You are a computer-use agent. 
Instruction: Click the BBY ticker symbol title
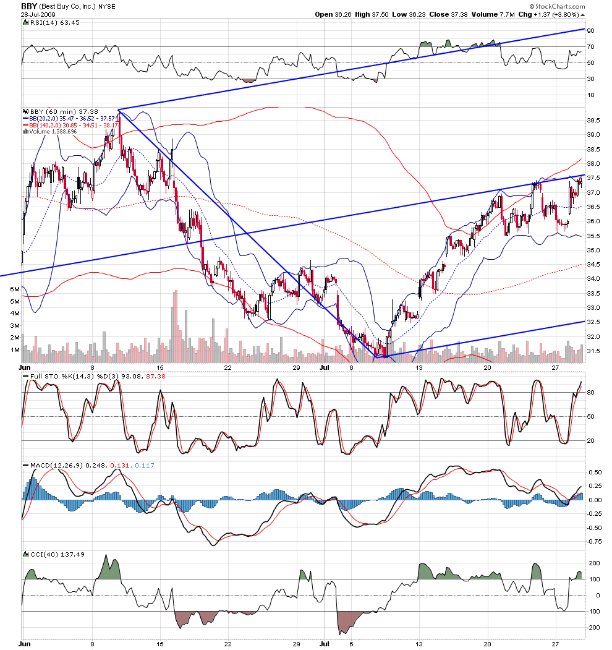29,6
